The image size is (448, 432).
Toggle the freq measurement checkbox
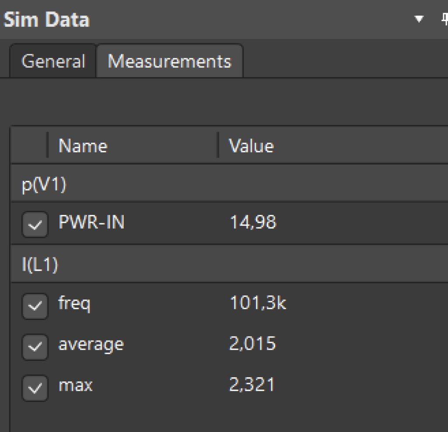pyautogui.click(x=35, y=306)
